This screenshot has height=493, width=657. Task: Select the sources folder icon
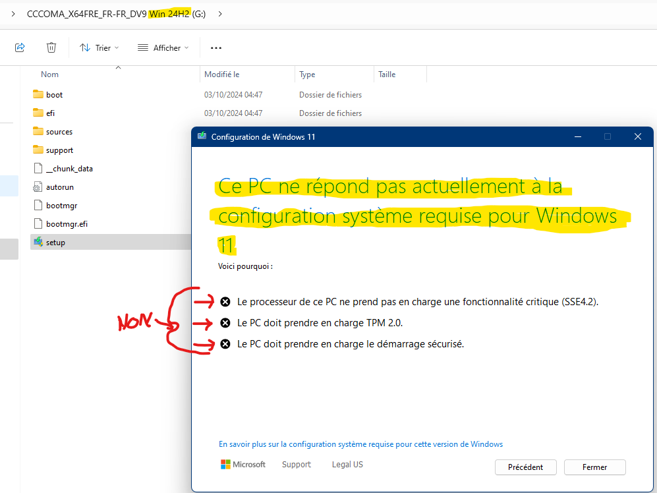point(38,131)
